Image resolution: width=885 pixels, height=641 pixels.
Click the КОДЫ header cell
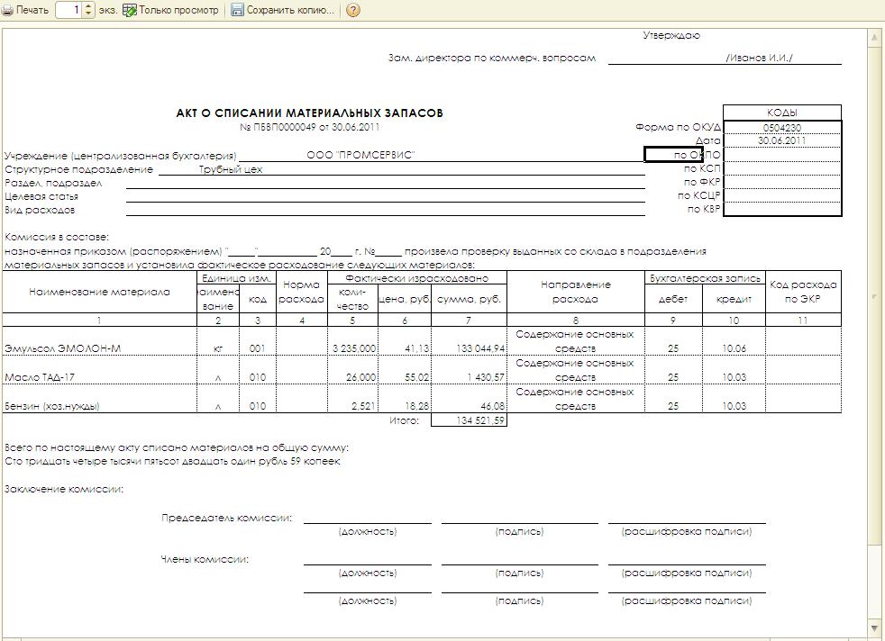781,113
